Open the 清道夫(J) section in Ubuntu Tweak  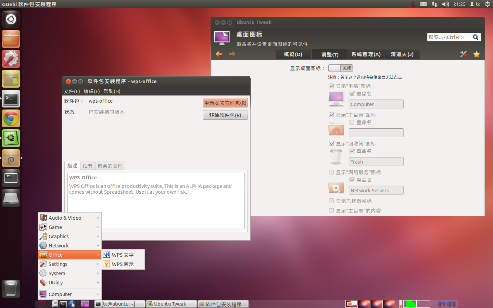coord(402,54)
